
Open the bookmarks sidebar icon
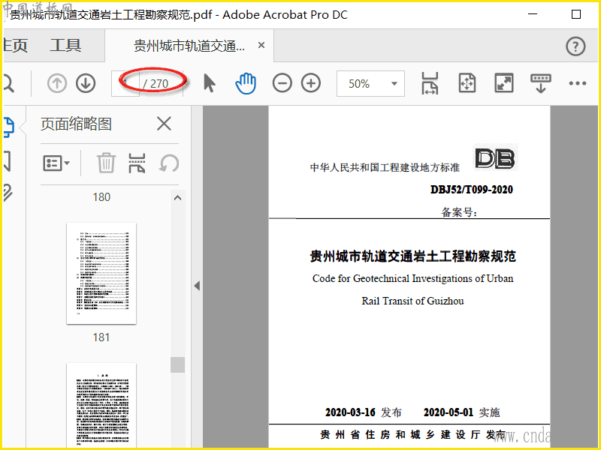point(7,160)
